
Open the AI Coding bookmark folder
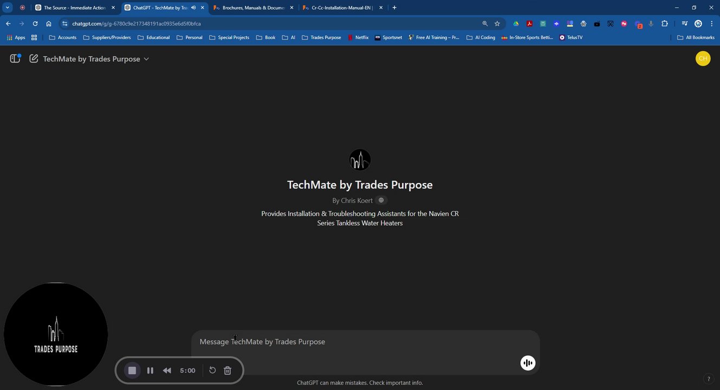pos(481,37)
